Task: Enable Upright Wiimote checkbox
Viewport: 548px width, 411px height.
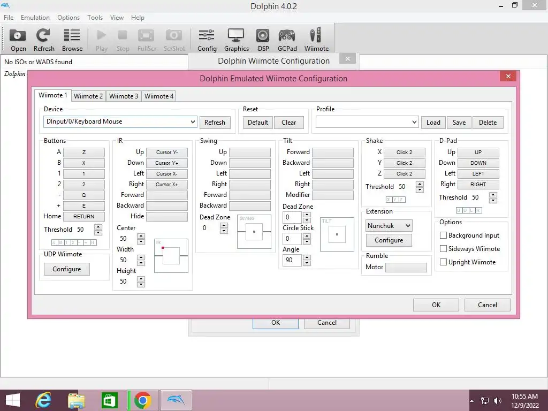Action: coord(443,262)
